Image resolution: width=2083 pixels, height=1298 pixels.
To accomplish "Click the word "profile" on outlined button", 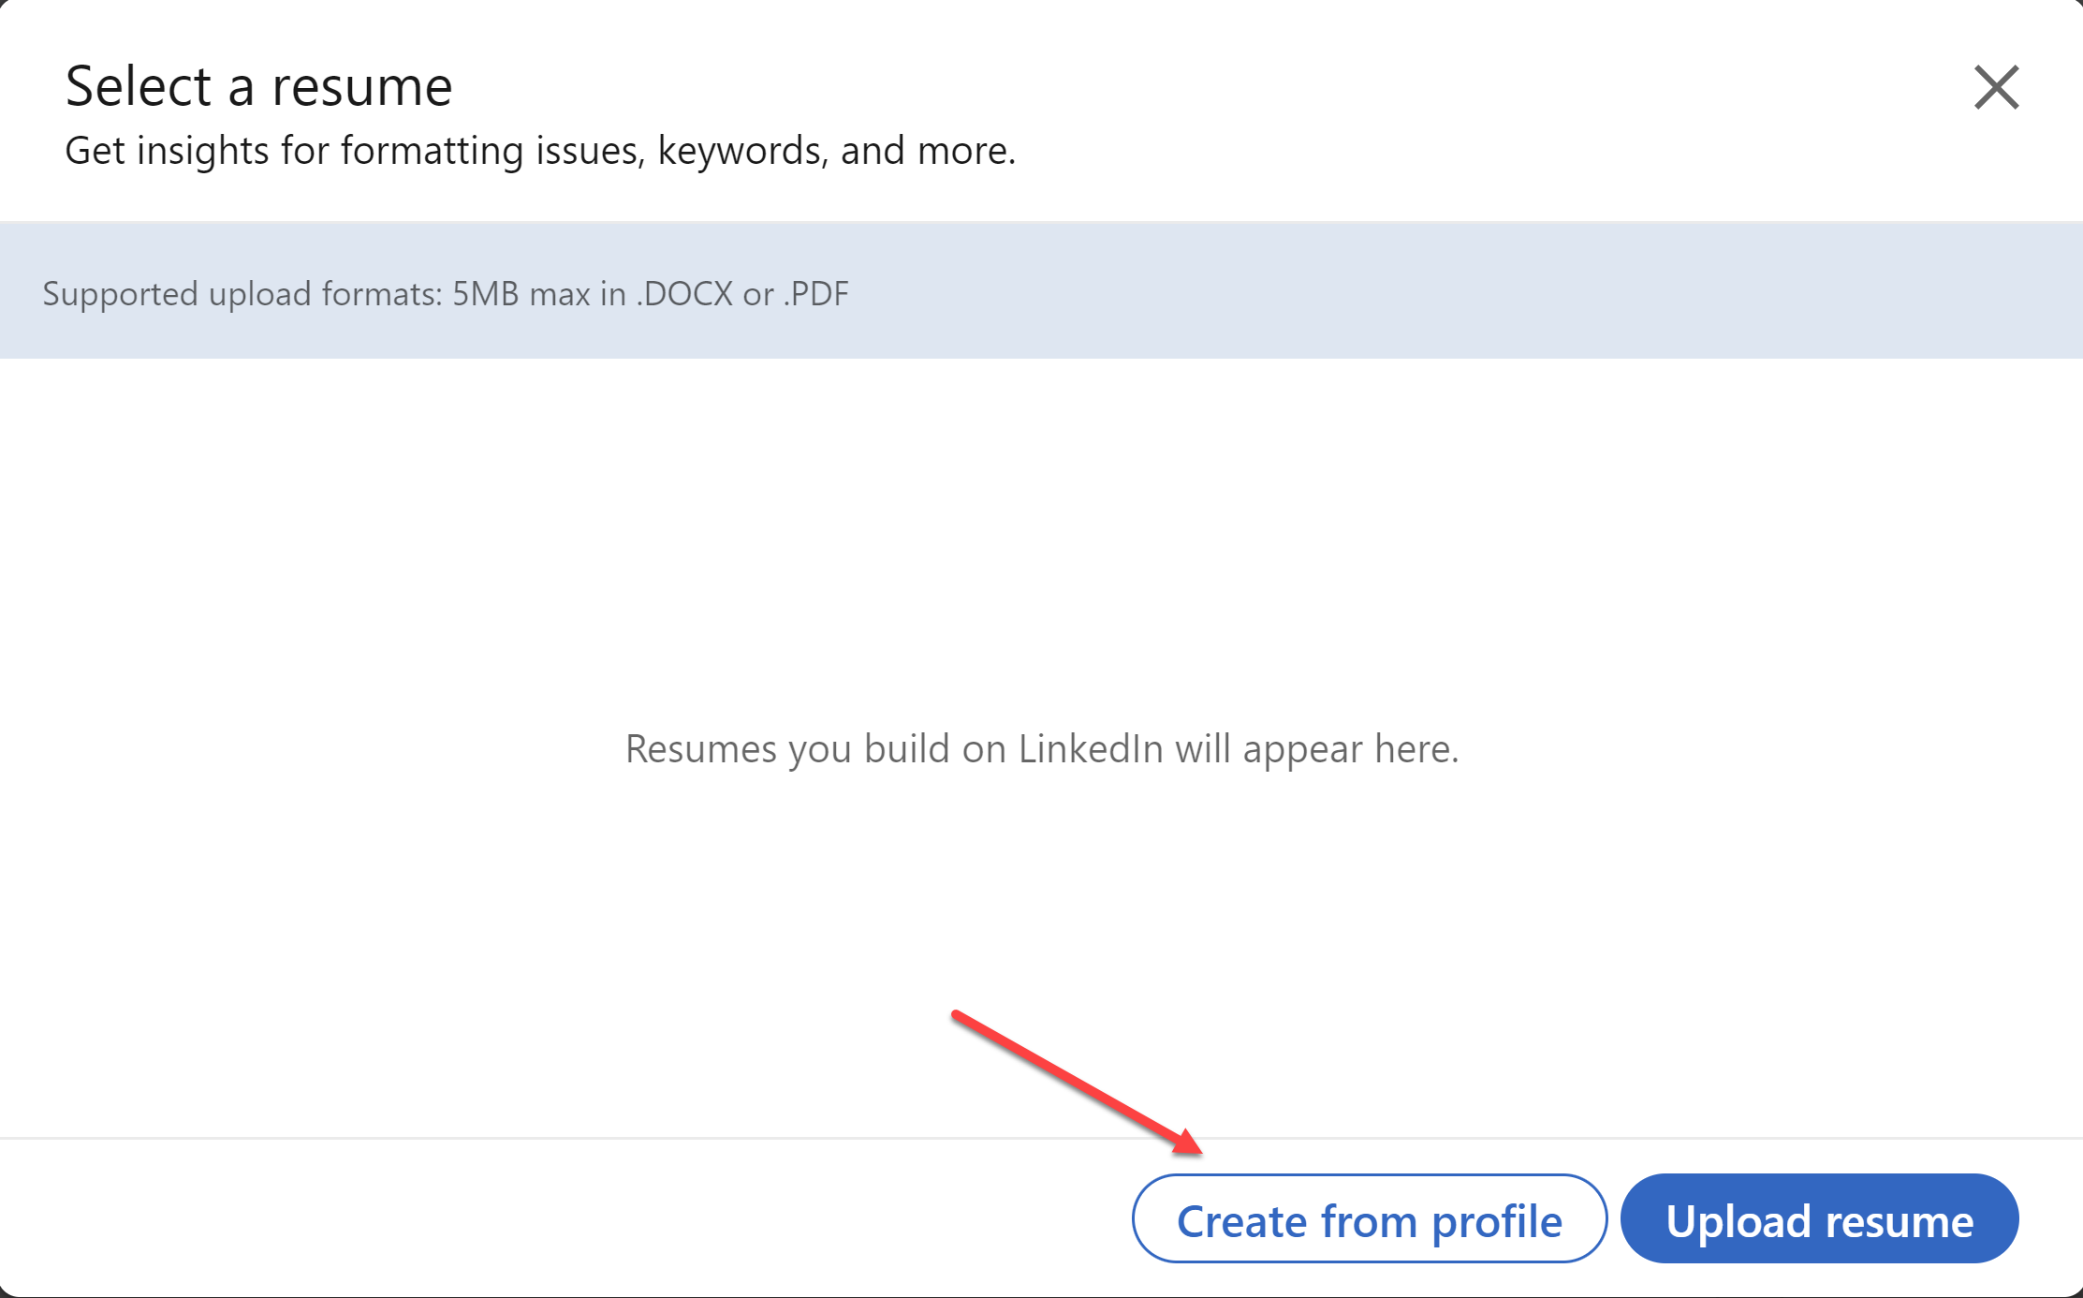I will (1497, 1221).
